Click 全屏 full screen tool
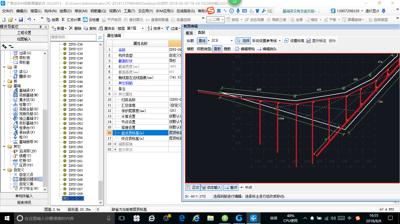 pos(296,20)
